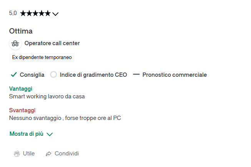Click the Ex dipendente temporaneo tag
This screenshot has height=167, width=251.
pyautogui.click(x=42, y=57)
